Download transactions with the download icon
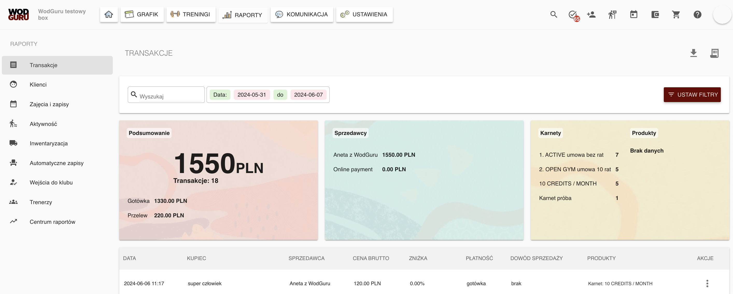This screenshot has height=294, width=733. coord(693,53)
